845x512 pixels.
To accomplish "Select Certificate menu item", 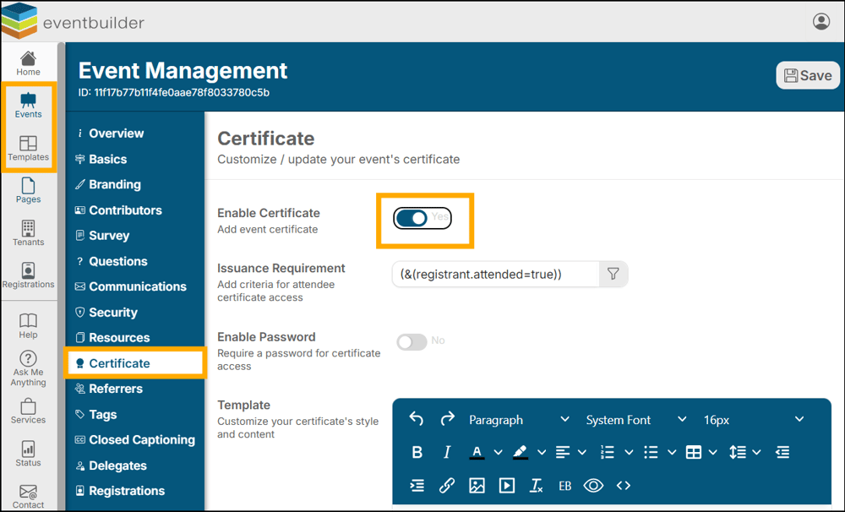I will (x=134, y=363).
